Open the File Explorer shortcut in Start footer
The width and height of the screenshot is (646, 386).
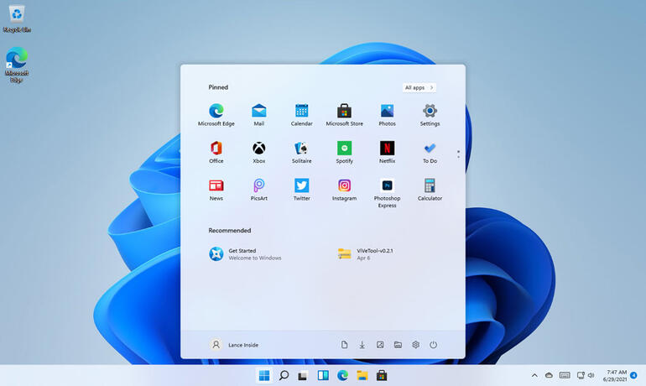tap(398, 345)
